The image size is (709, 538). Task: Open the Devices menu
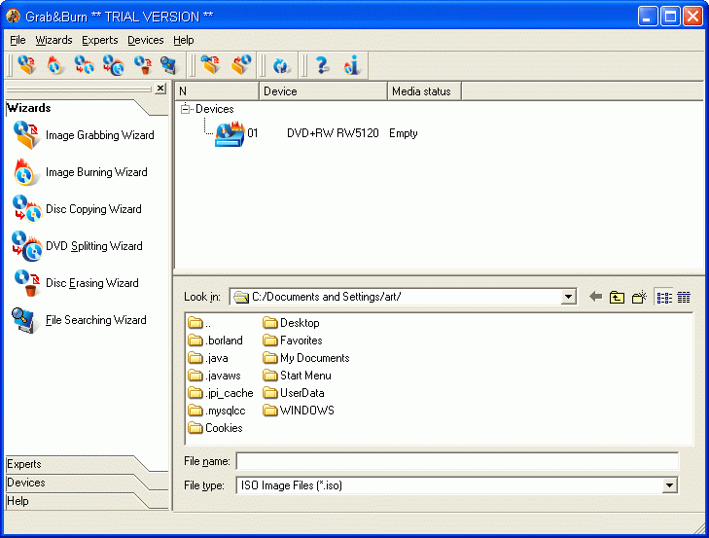(x=146, y=40)
